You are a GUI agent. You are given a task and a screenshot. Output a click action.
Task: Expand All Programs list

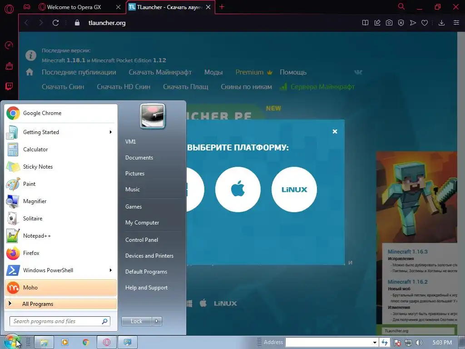pyautogui.click(x=61, y=304)
